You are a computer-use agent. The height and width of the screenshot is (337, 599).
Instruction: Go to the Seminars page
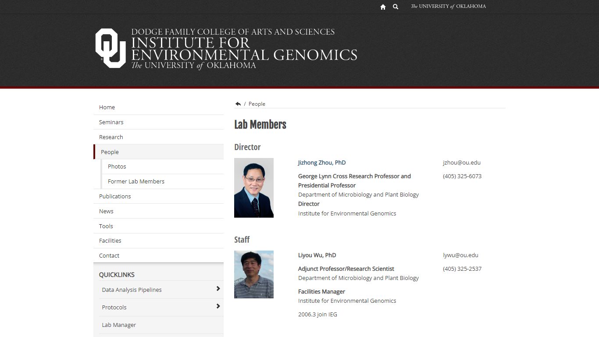(x=158, y=122)
